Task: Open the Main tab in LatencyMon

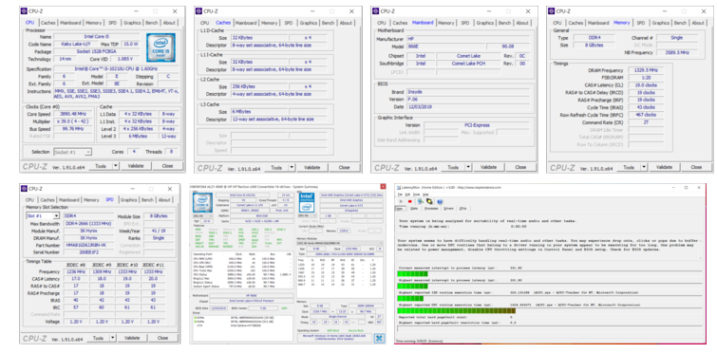Action: point(400,208)
